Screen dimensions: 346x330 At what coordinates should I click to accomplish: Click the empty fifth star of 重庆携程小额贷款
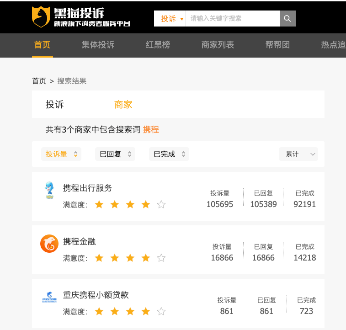coord(161,311)
